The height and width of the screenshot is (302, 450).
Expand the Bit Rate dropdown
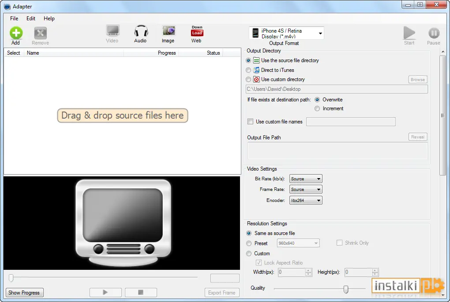tap(306, 179)
